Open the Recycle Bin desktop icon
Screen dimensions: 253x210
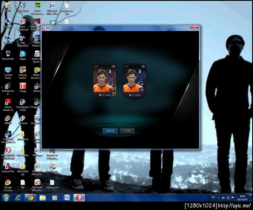point(8,56)
